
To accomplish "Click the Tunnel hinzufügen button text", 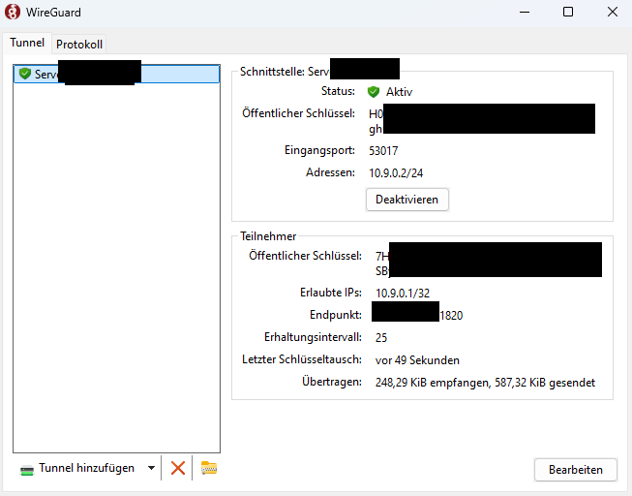I will pyautogui.click(x=86, y=468).
